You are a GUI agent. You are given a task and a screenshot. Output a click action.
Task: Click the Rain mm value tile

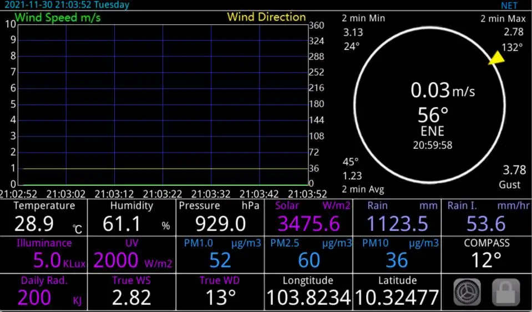tap(397, 217)
